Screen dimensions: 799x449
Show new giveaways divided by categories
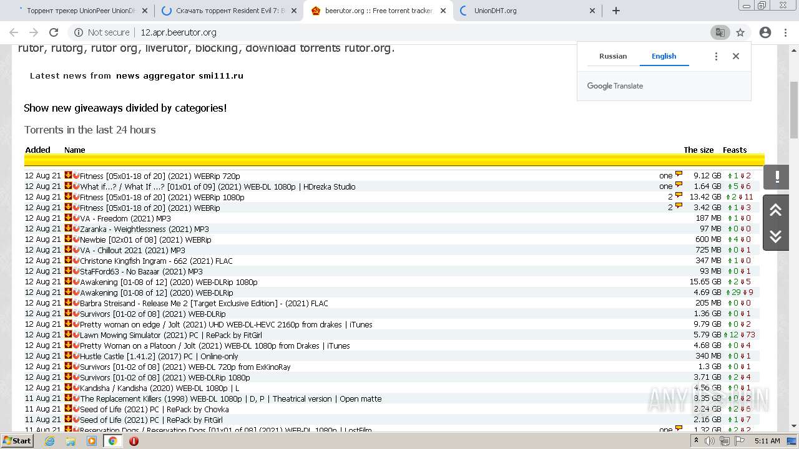click(x=125, y=108)
